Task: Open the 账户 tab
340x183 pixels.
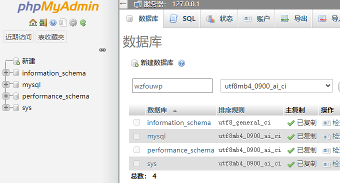Action: pyautogui.click(x=256, y=18)
